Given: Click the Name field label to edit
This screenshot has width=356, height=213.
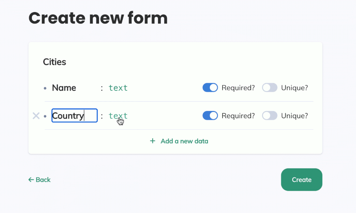Looking at the screenshot, I should point(64,88).
